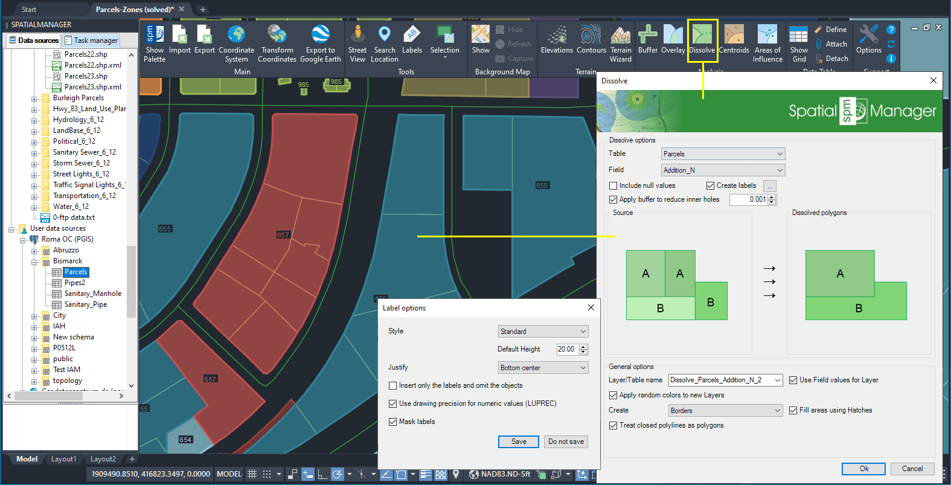The width and height of the screenshot is (951, 485).
Task: Click the Do not save button
Action: pyautogui.click(x=566, y=442)
